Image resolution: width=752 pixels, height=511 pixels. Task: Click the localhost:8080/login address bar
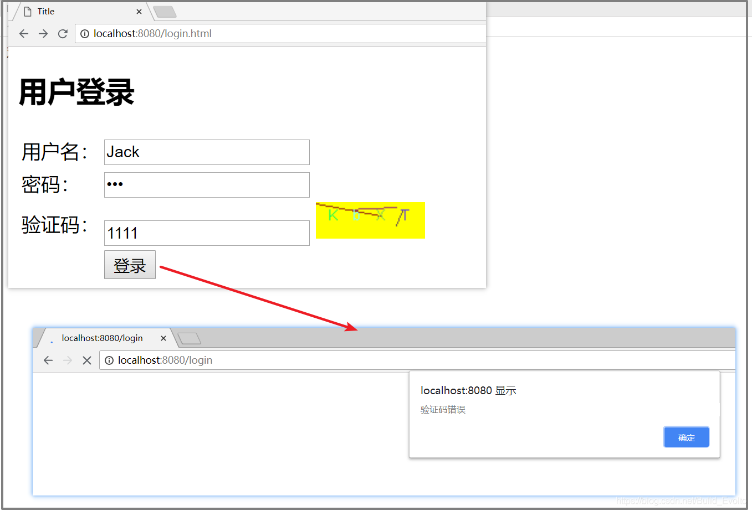click(418, 360)
